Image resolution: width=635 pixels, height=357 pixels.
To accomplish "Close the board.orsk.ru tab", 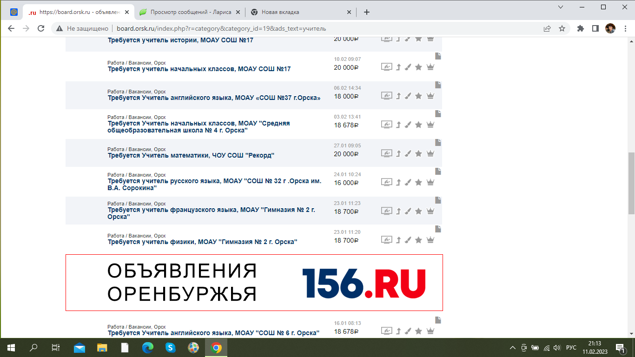I will [x=127, y=12].
